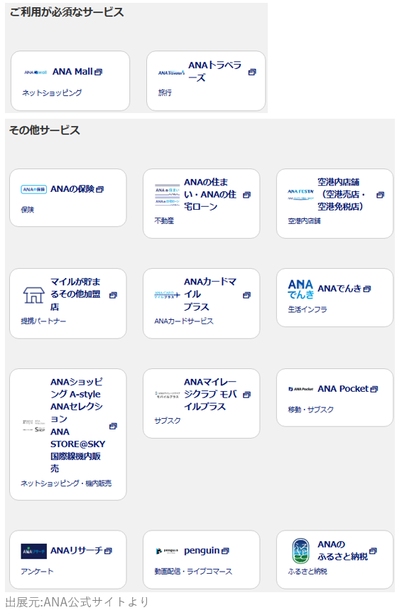Image resolution: width=397 pixels, height=610 pixels.
Task: Click the 不動産 category label
Action: click(x=164, y=220)
